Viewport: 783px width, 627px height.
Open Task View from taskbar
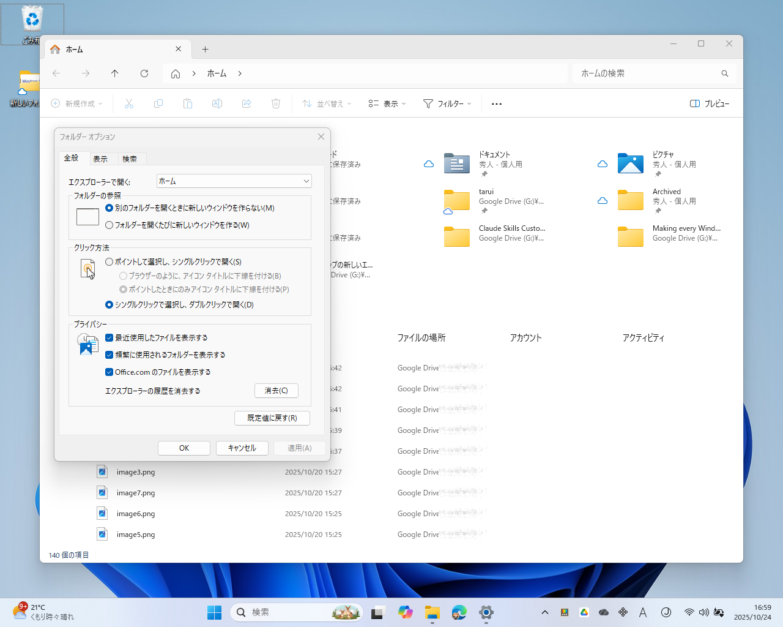click(x=377, y=612)
